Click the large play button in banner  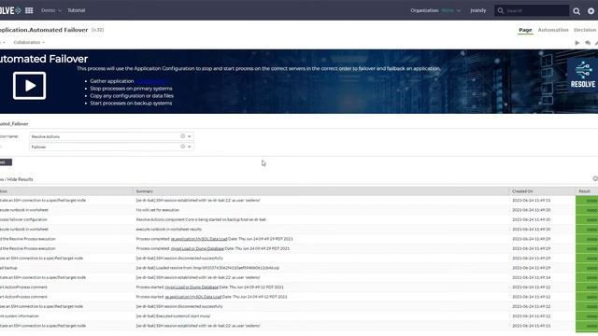click(29, 86)
